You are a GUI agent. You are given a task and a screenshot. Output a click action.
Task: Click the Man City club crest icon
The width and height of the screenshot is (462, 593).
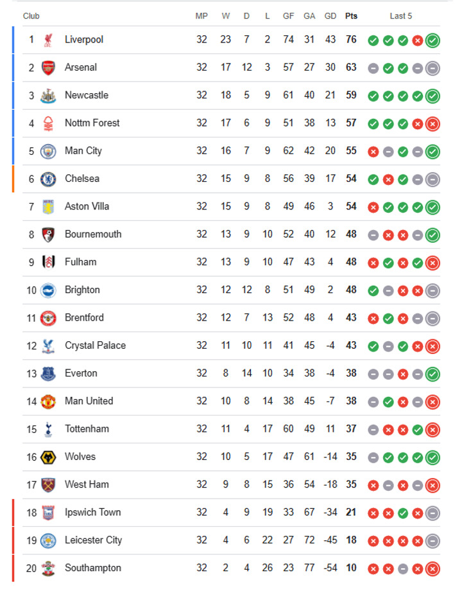tap(48, 151)
